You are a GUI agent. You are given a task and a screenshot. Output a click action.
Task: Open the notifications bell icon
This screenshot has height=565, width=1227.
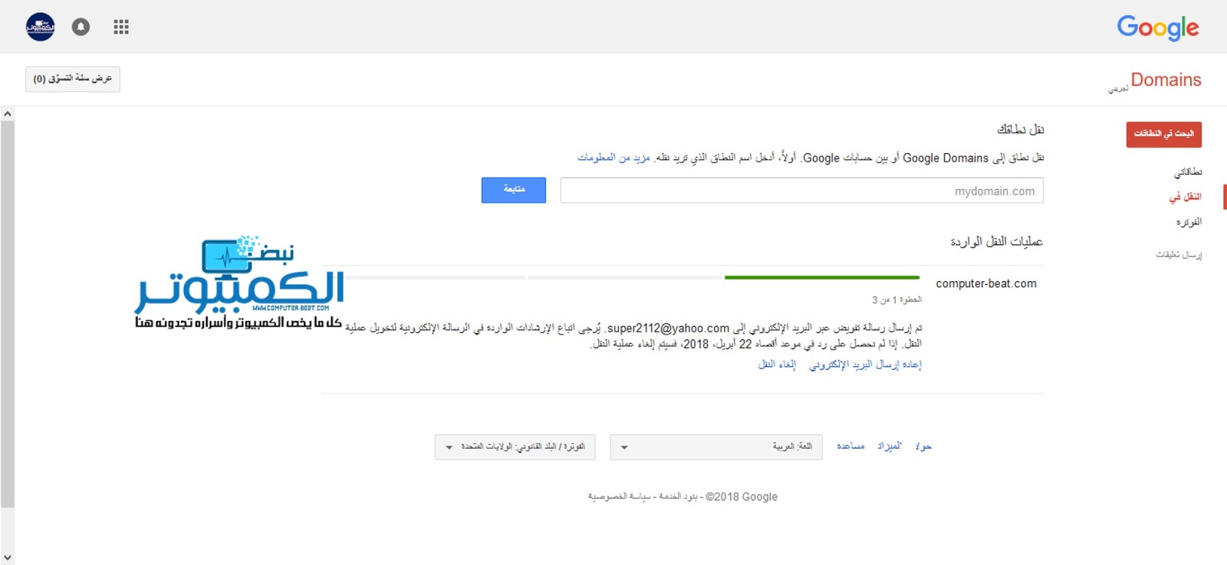click(81, 27)
